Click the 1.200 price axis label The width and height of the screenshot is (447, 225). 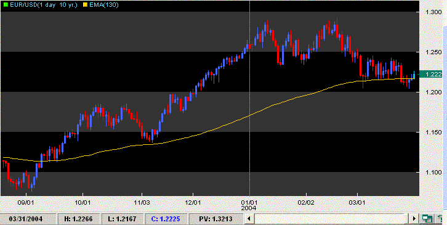(433, 92)
